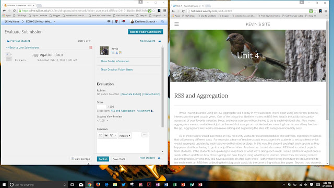334x188 pixels.
Task: Open RSS and Aggregation : Assignment grade item
Action: [x=130, y=111]
